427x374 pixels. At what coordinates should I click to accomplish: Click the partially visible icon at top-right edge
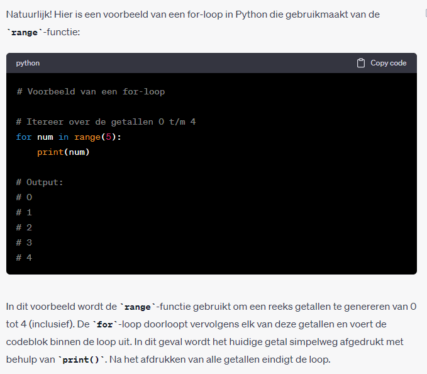point(426,13)
